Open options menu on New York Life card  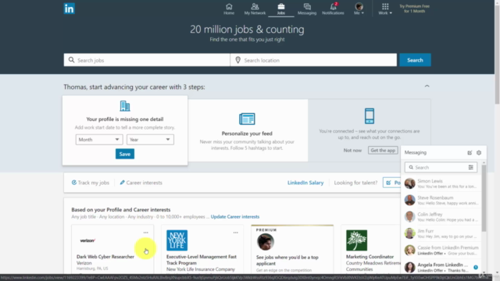tap(236, 233)
